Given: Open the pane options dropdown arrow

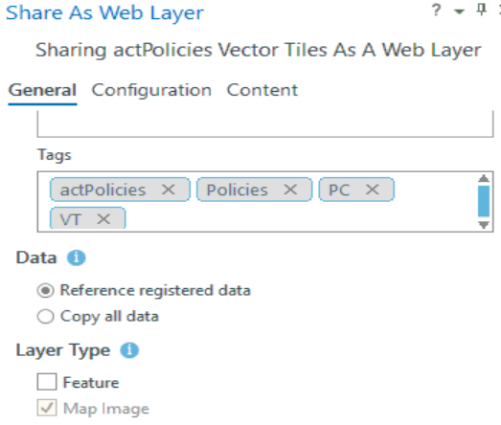Looking at the screenshot, I should pyautogui.click(x=459, y=11).
